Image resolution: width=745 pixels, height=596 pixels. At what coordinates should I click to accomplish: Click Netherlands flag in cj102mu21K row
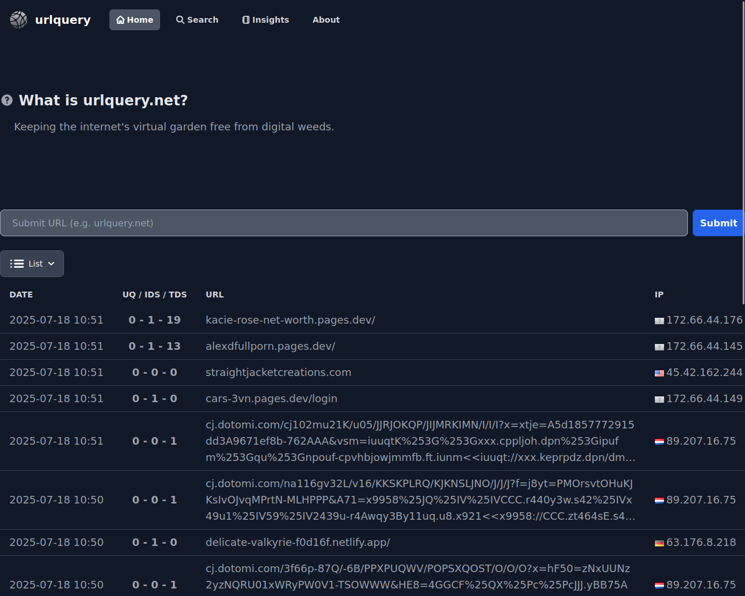click(x=659, y=442)
